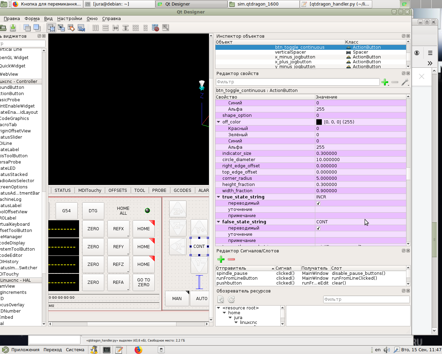Open the Окно menu
This screenshot has width=442, height=354.
(92, 19)
